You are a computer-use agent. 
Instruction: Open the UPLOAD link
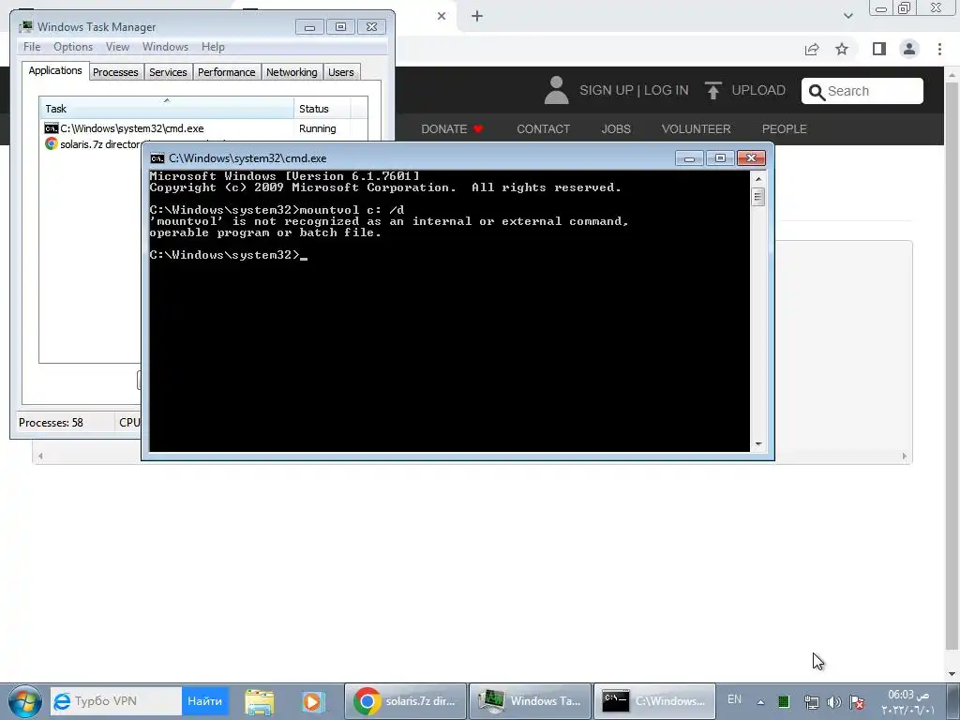(757, 91)
